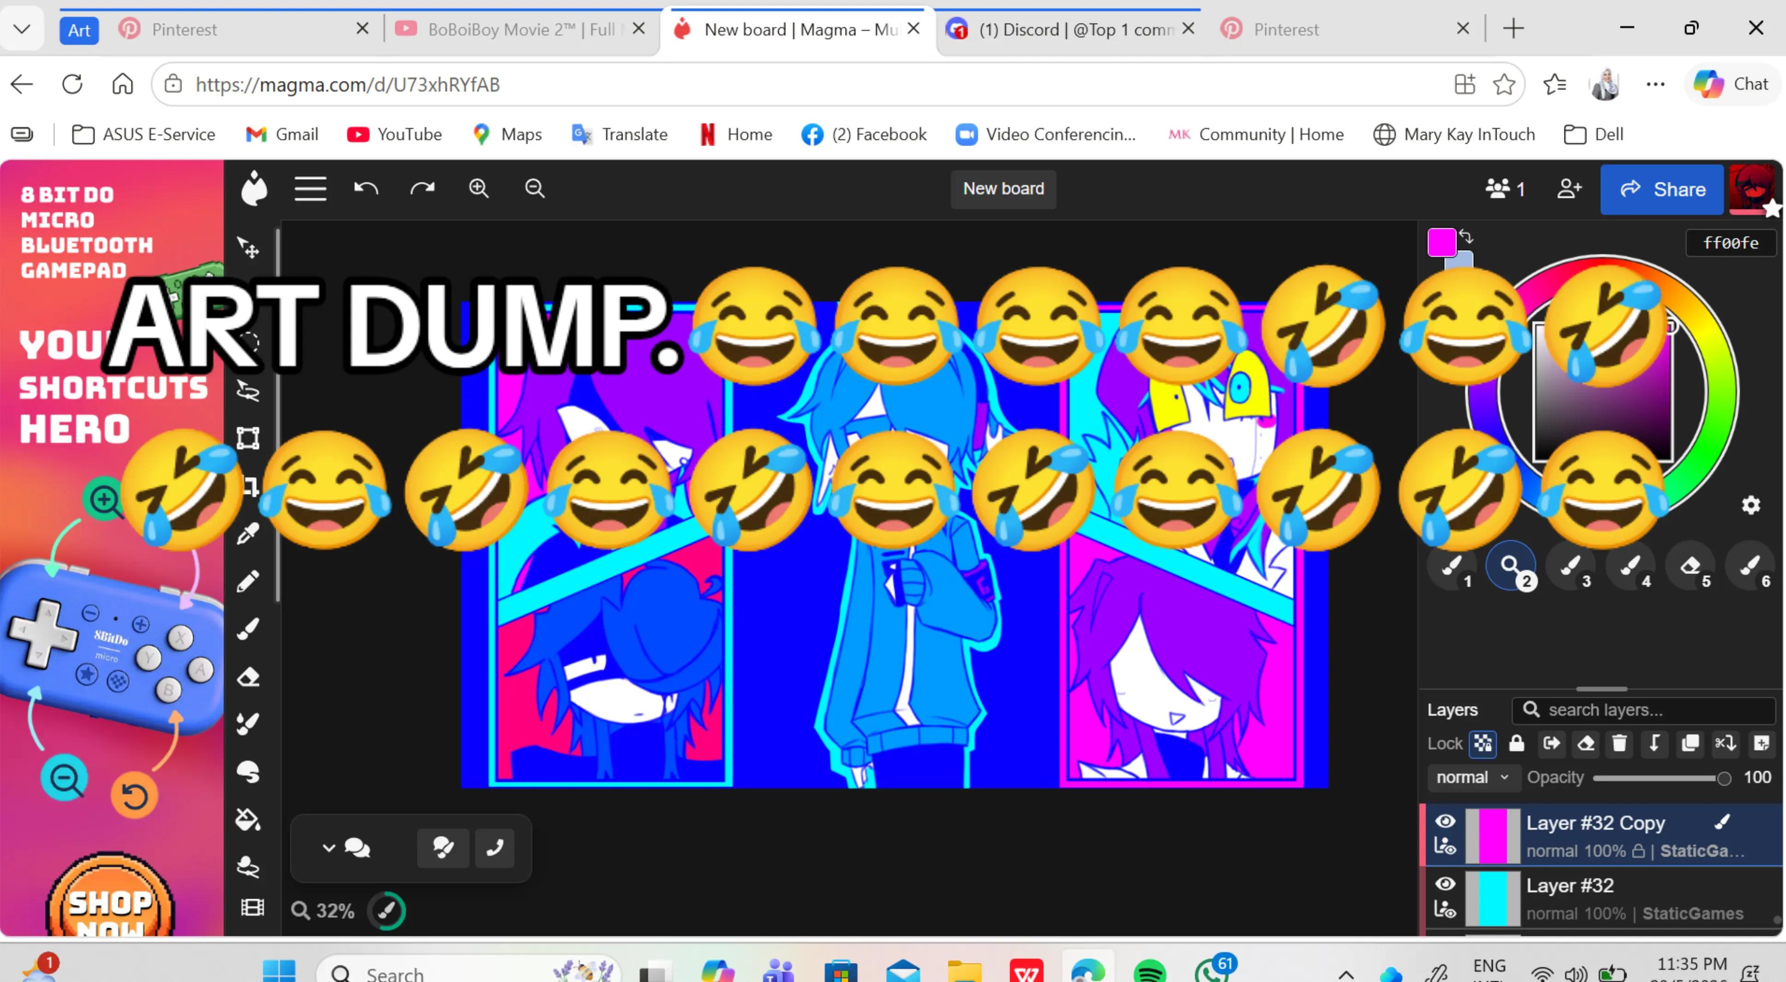1786x982 pixels.
Task: Hide the Layer #32 Copy layer
Action: [1445, 822]
